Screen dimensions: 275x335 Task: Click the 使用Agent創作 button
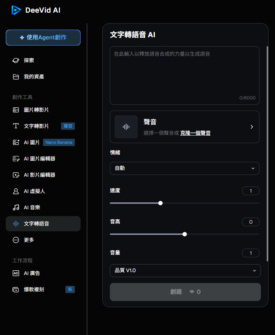43,38
